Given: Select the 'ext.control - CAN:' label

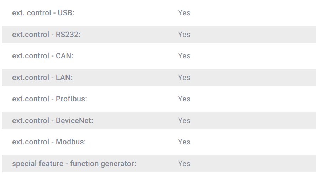Looking at the screenshot, I should [x=43, y=56].
